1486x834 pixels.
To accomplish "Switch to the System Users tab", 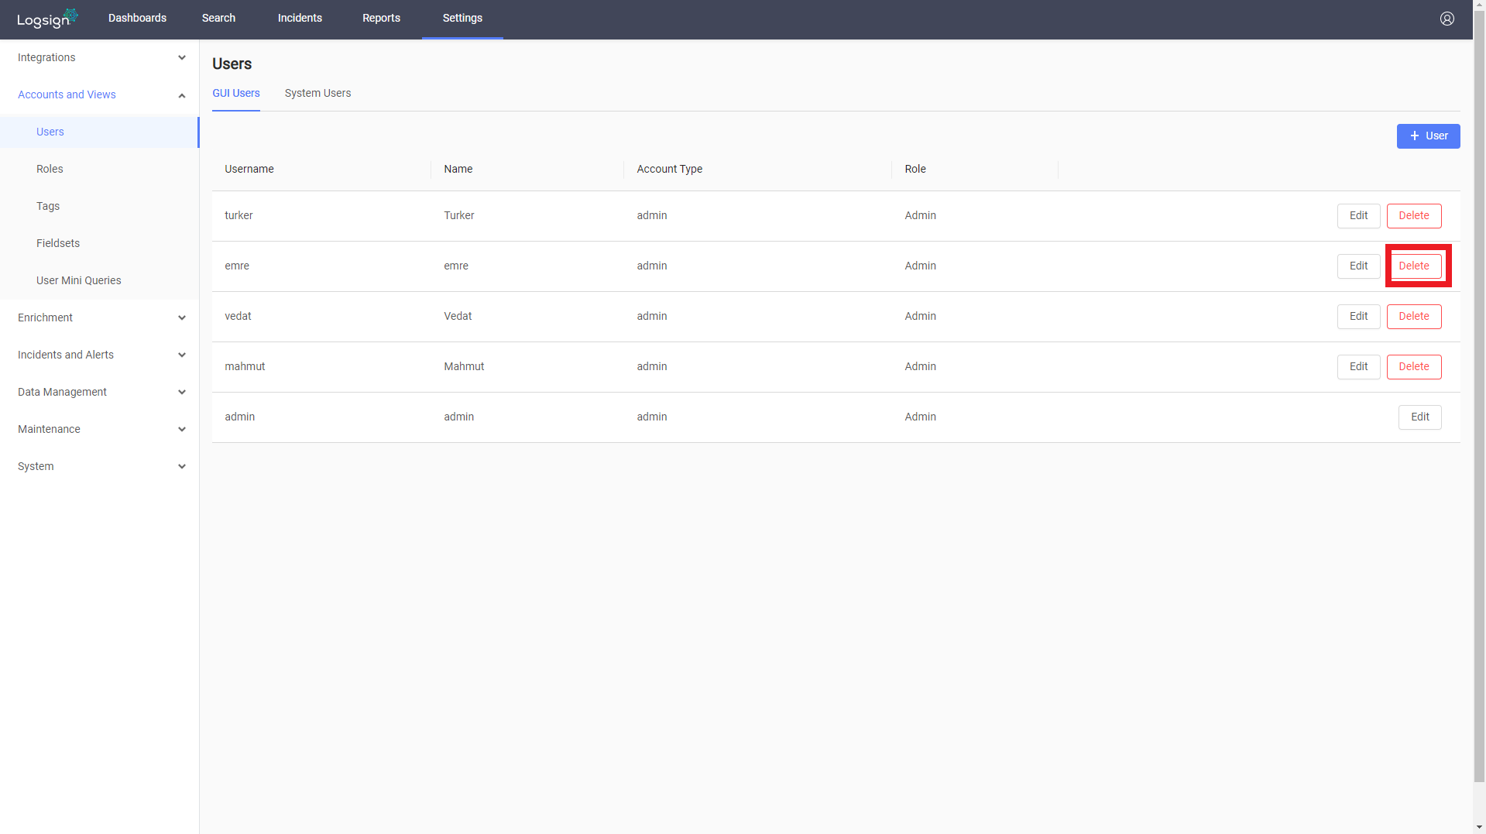I will pos(317,93).
